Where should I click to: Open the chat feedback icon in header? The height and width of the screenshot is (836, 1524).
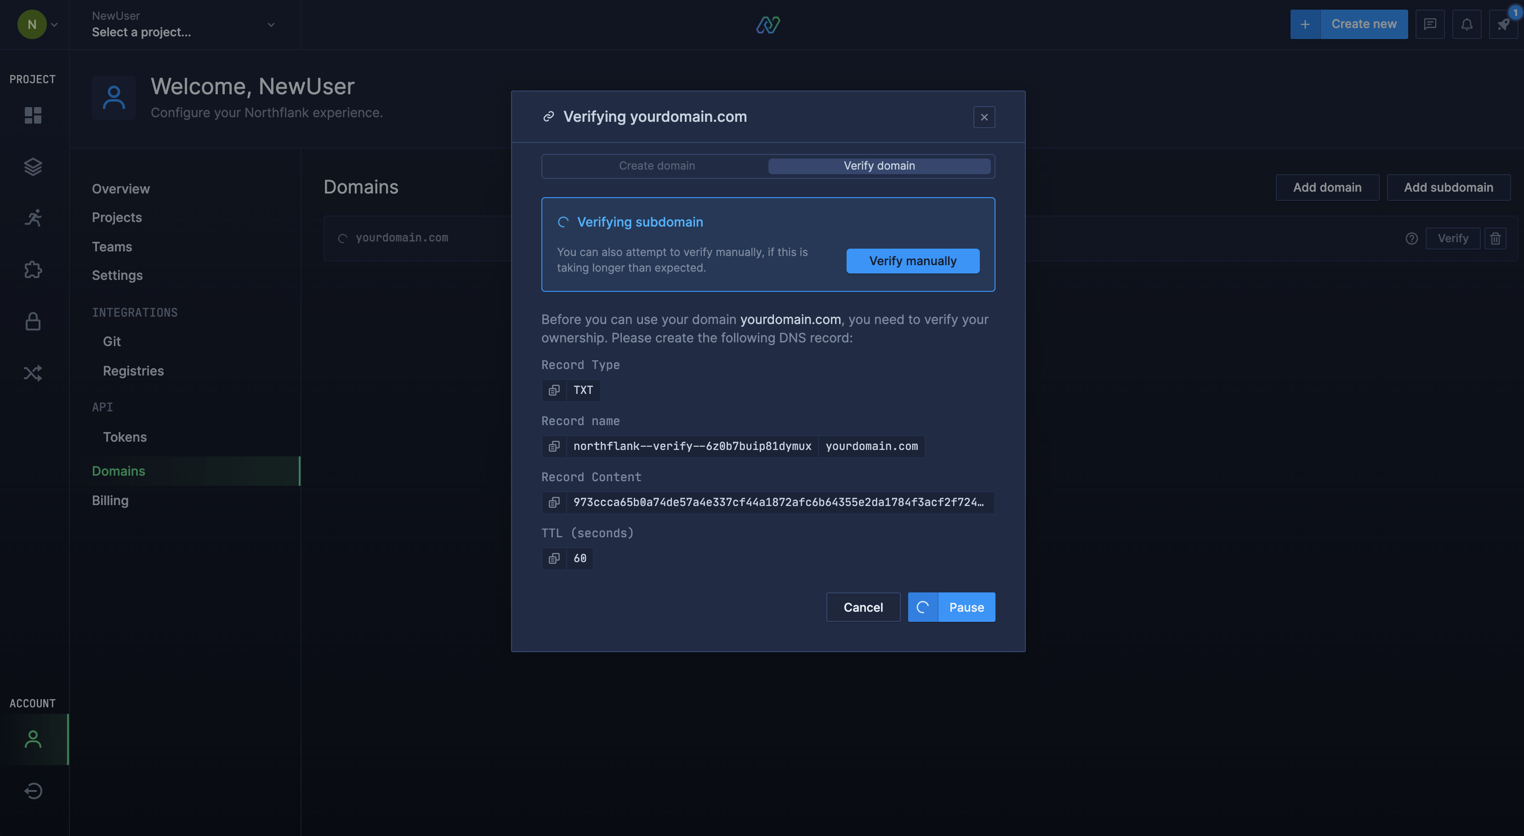tap(1430, 24)
